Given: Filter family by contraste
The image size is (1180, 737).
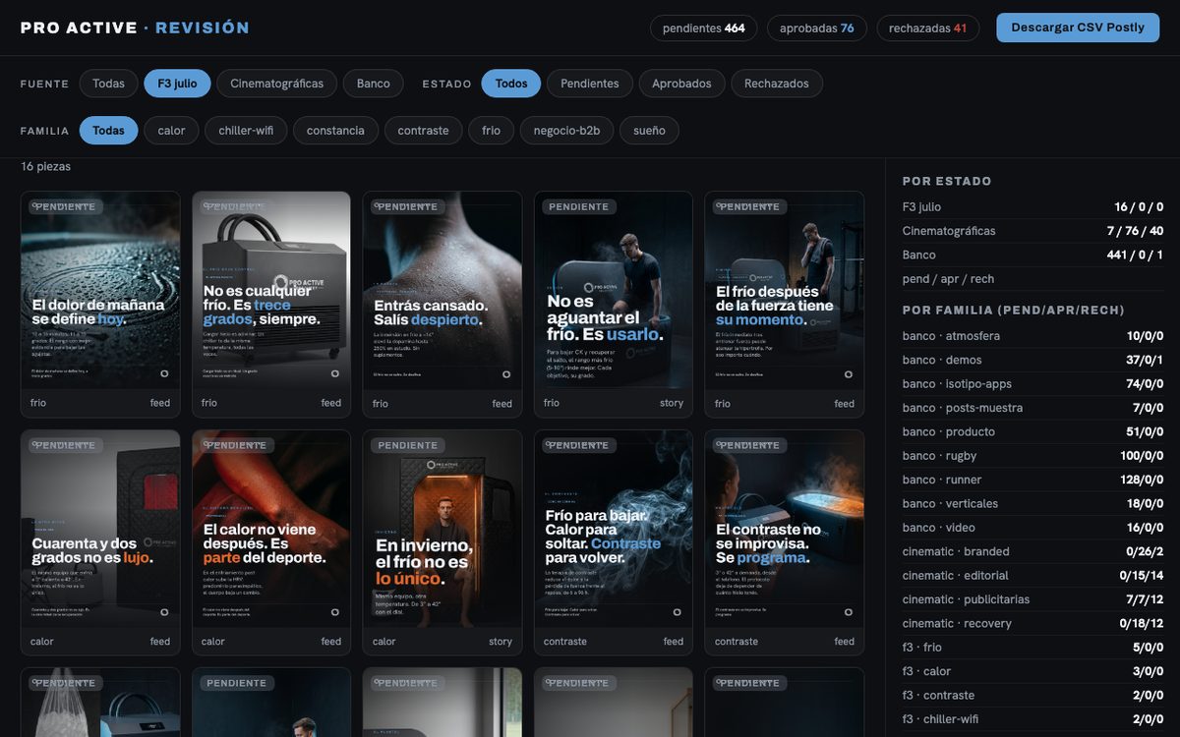Looking at the screenshot, I should point(423,131).
